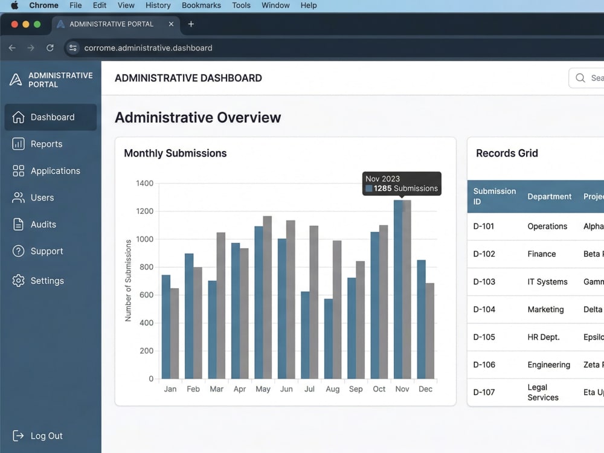Click the Support question mark icon
The height and width of the screenshot is (453, 604).
coord(18,251)
